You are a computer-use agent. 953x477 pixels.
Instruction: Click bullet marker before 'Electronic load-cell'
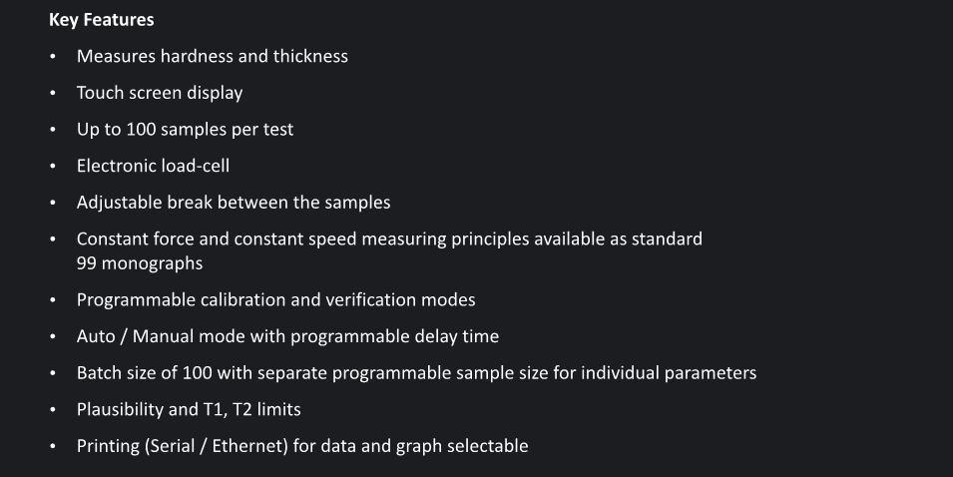53,167
